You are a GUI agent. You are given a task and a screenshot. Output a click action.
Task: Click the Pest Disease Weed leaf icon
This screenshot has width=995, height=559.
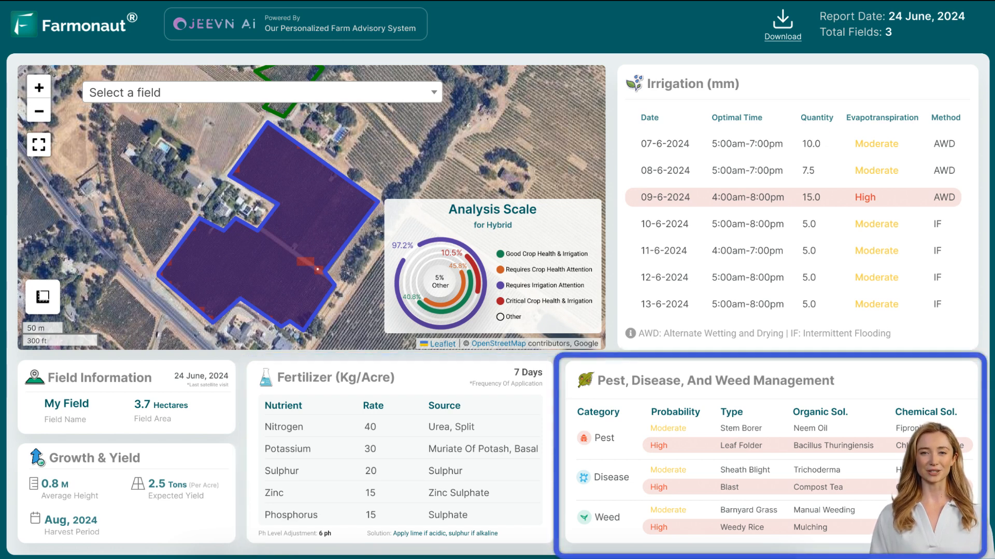pyautogui.click(x=585, y=380)
